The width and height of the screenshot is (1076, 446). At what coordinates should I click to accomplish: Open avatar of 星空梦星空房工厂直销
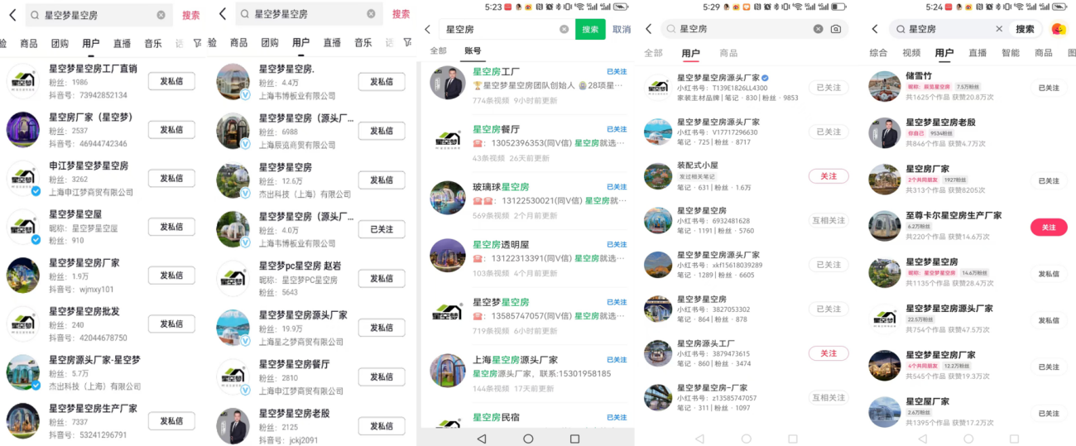tap(23, 81)
